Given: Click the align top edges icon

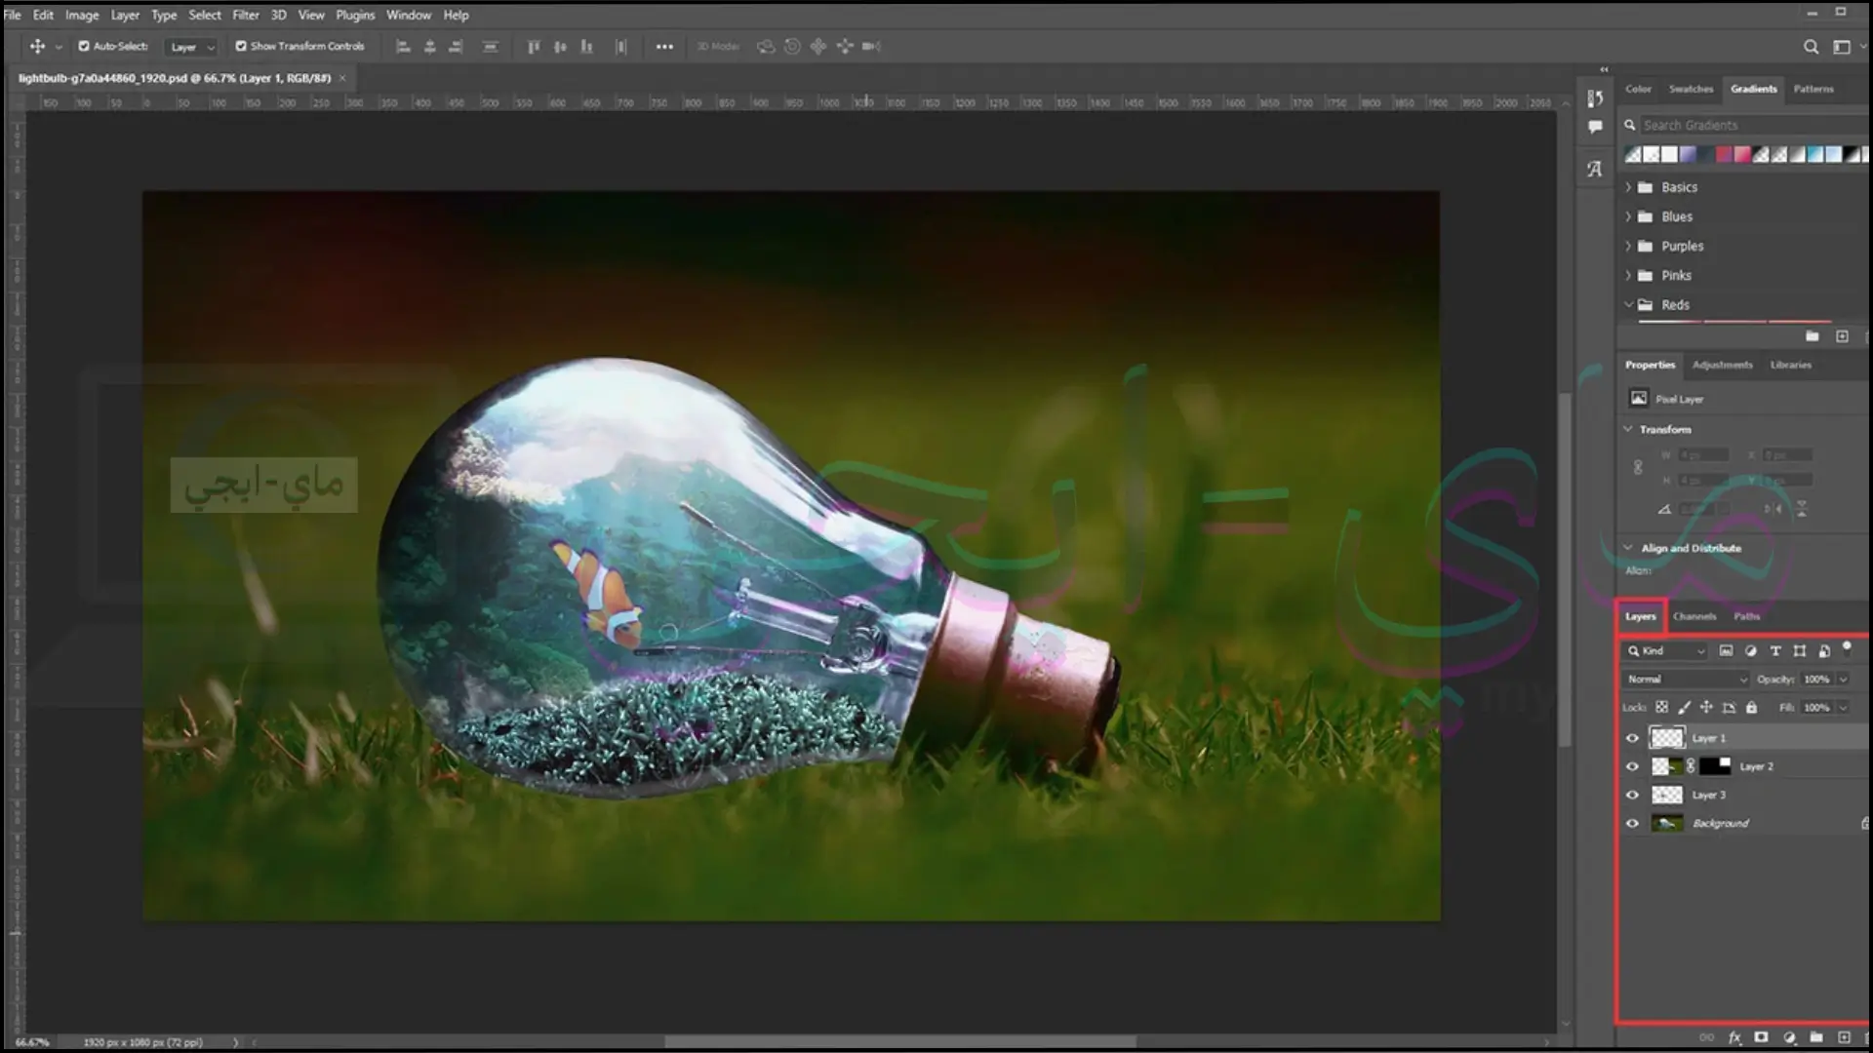Looking at the screenshot, I should coord(534,46).
